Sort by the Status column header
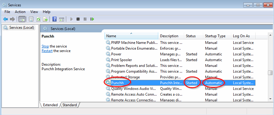This screenshot has width=274, height=115. pyautogui.click(x=194, y=36)
